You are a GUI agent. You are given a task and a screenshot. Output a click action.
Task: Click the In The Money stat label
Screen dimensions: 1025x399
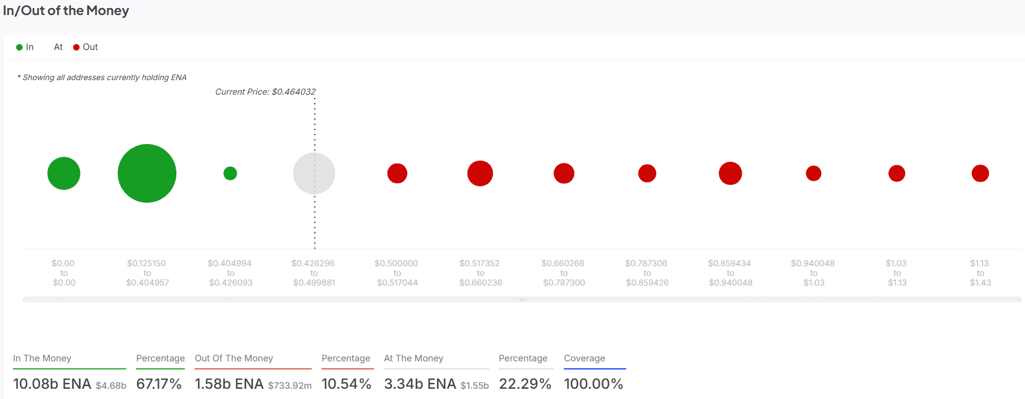42,358
